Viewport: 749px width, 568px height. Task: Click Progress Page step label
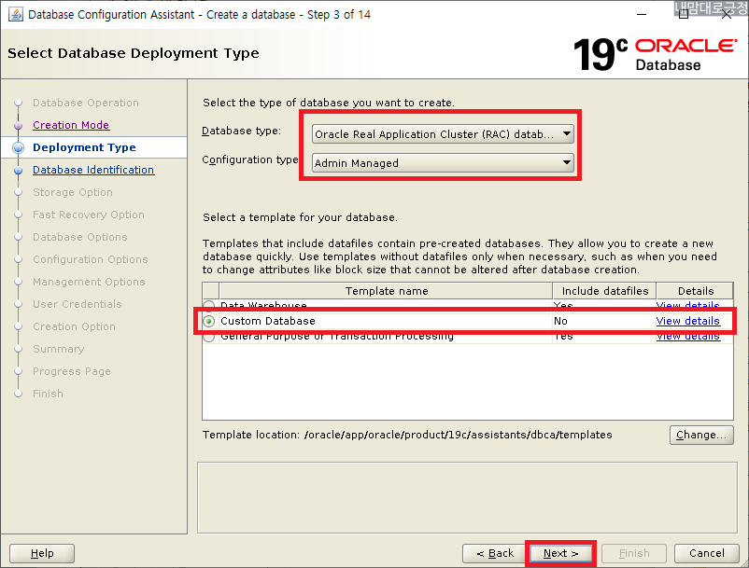(x=72, y=371)
